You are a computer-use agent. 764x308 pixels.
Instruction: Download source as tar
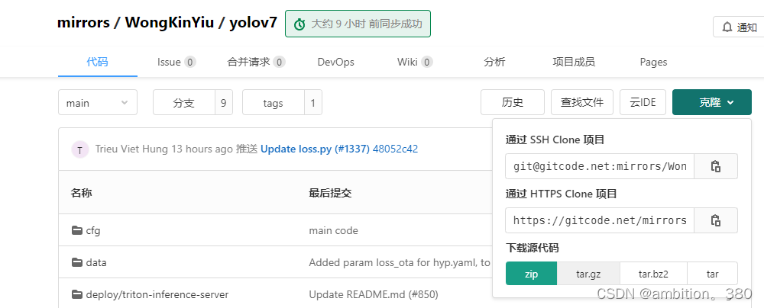pos(712,274)
